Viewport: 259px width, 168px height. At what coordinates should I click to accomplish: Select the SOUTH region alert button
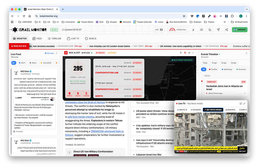tap(78, 94)
